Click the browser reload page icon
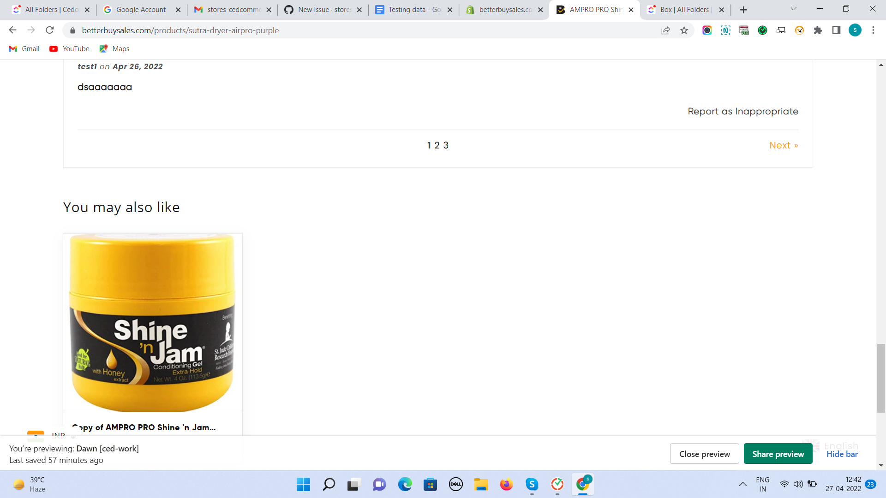 (50, 30)
